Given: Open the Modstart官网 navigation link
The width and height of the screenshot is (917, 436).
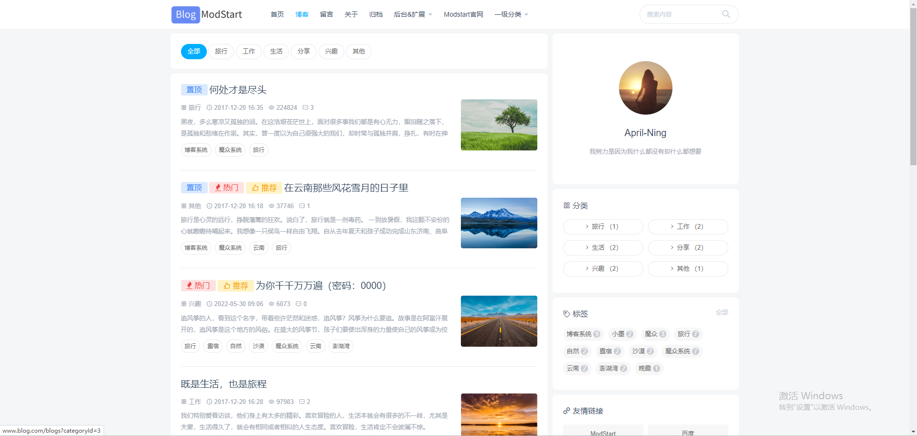Looking at the screenshot, I should coord(463,14).
